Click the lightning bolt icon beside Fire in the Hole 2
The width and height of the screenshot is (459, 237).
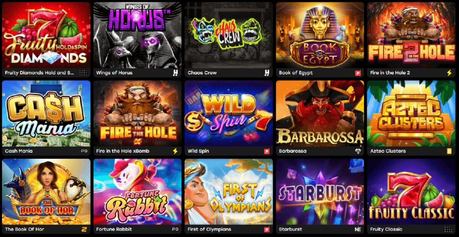coord(449,73)
